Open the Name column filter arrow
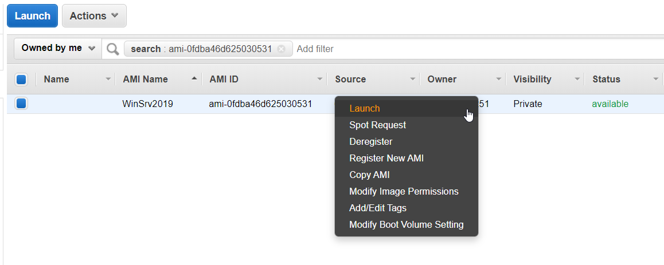Image resolution: width=664 pixels, height=265 pixels. (108, 79)
